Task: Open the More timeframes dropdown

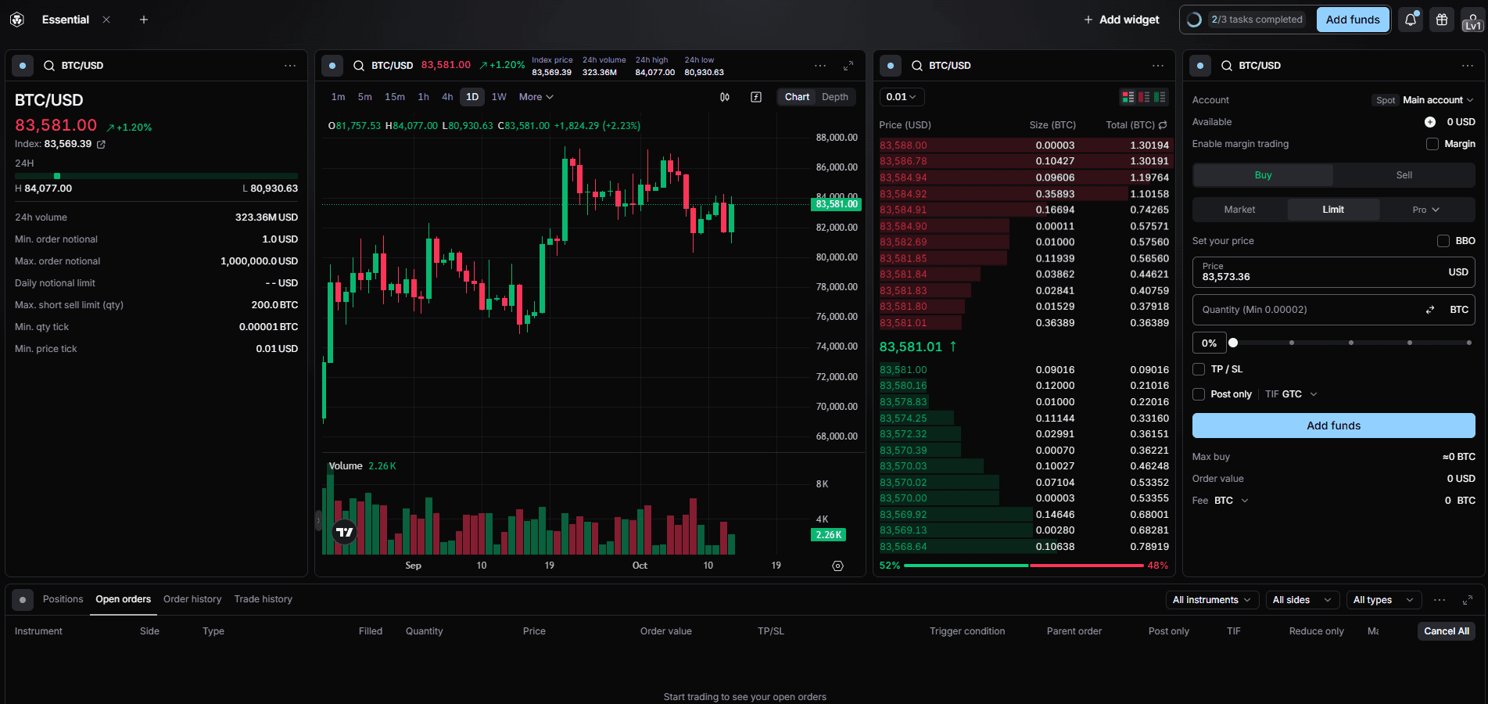Action: click(x=536, y=97)
